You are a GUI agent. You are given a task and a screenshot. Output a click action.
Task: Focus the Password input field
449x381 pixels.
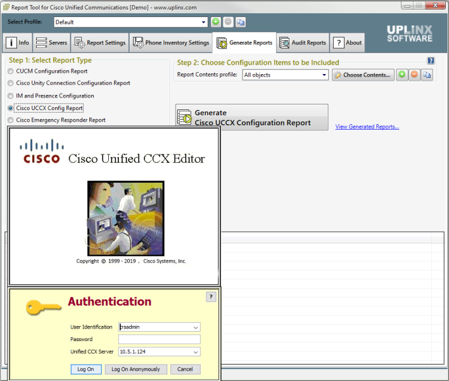160,339
